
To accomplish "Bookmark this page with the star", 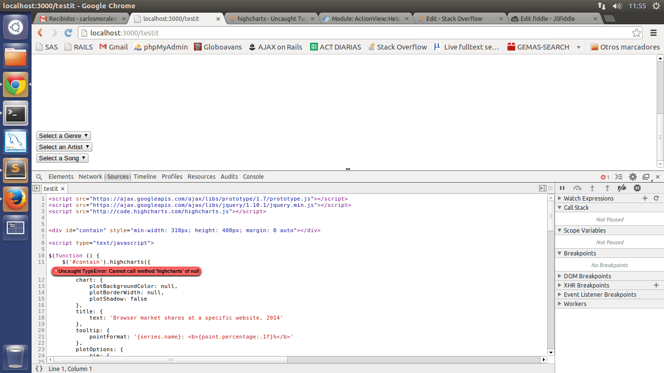I will pyautogui.click(x=636, y=33).
